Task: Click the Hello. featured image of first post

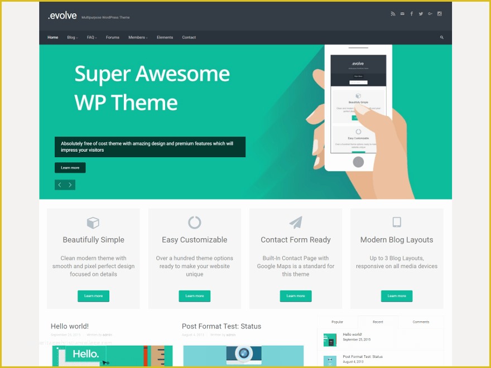Action: 112,356
